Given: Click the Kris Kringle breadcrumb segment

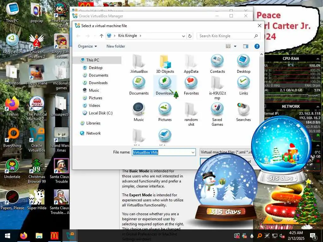Looking at the screenshot, I should pos(127,36).
